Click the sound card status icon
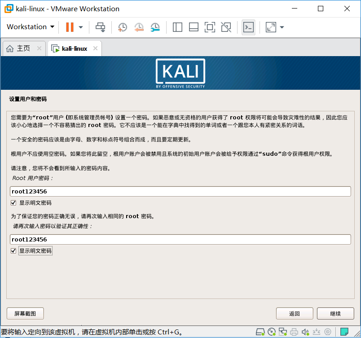The width and height of the screenshot is (361, 338). [x=305, y=332]
